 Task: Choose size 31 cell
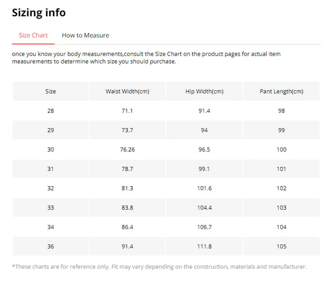tap(50, 169)
